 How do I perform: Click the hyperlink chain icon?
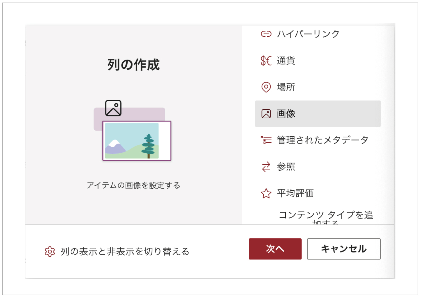click(x=266, y=34)
